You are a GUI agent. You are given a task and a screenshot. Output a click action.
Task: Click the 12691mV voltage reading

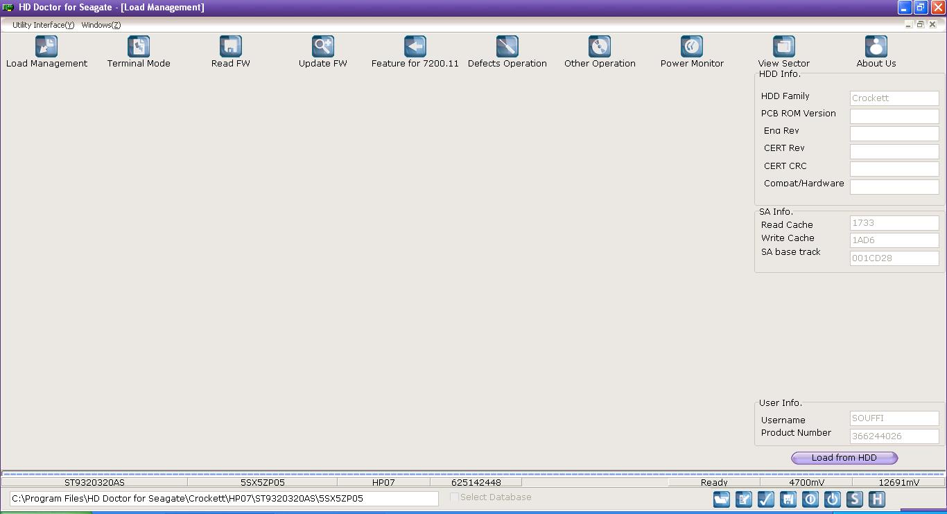[x=898, y=482]
